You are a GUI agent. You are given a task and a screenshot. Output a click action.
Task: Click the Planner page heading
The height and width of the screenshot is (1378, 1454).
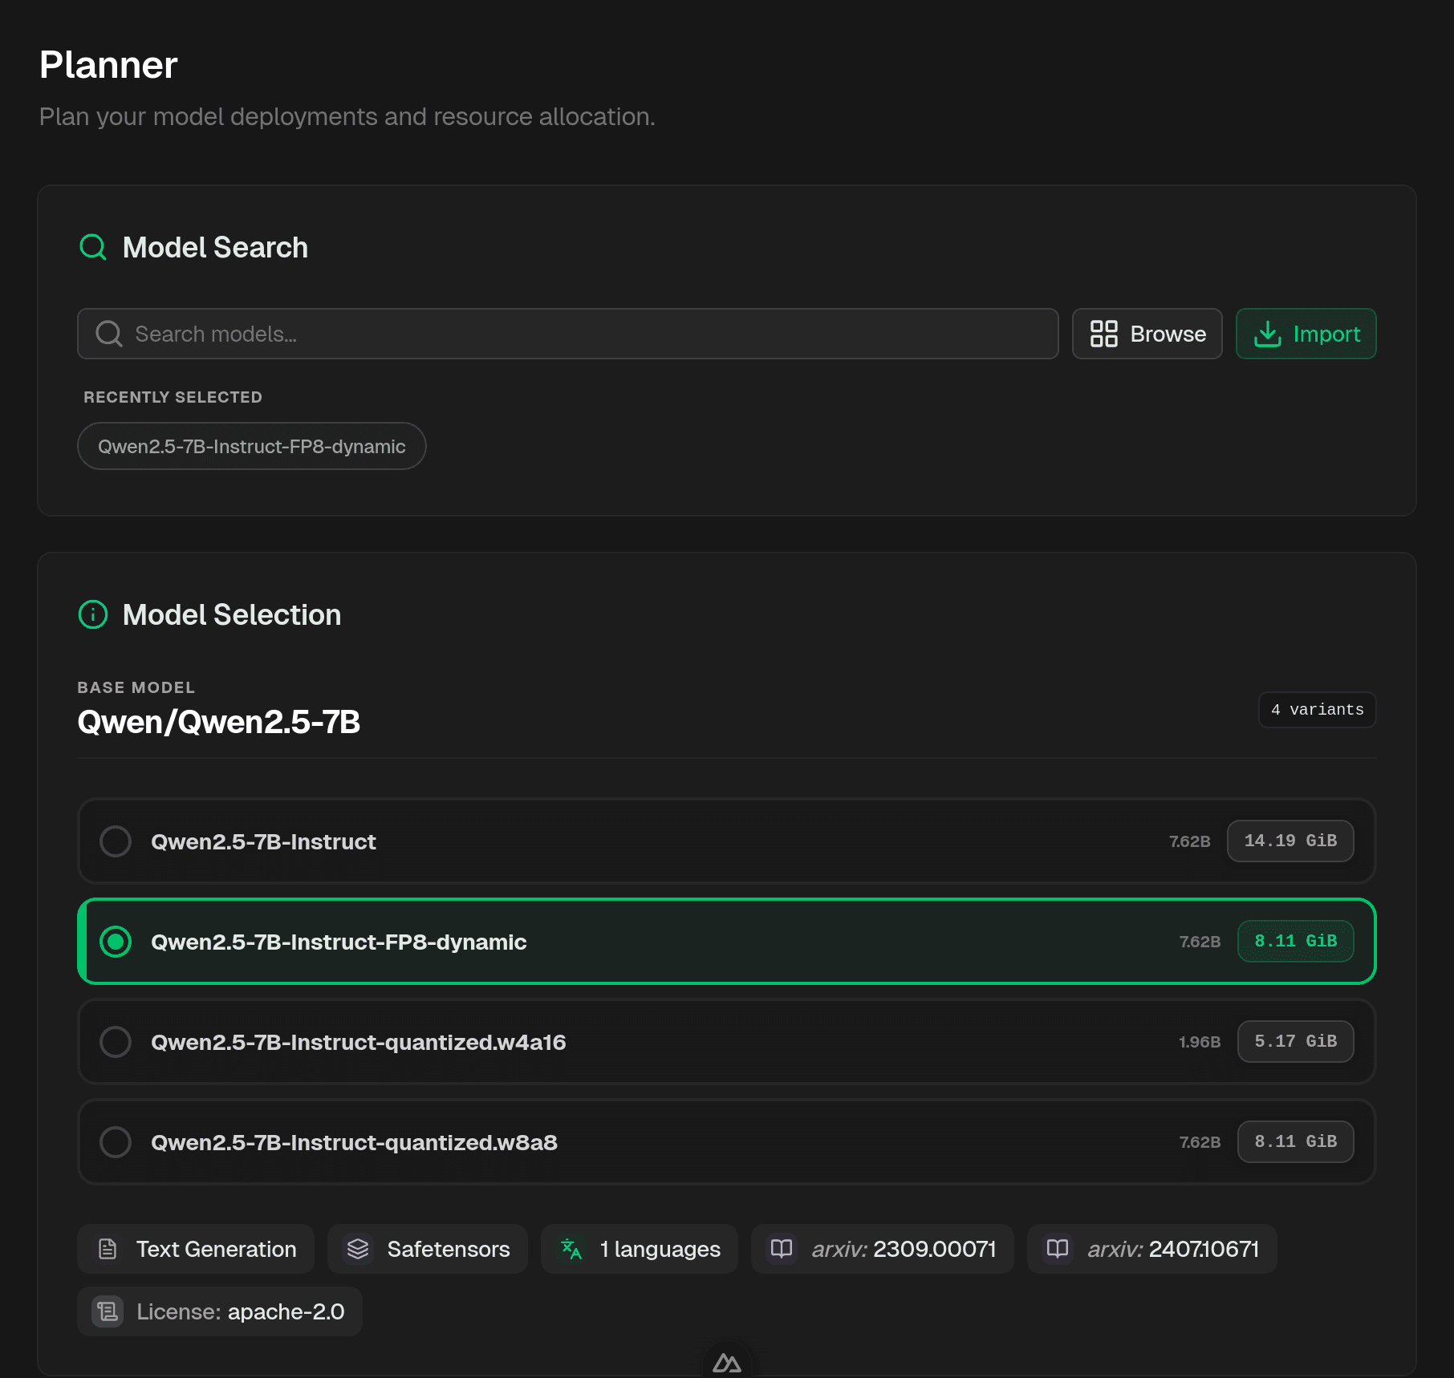tap(108, 65)
